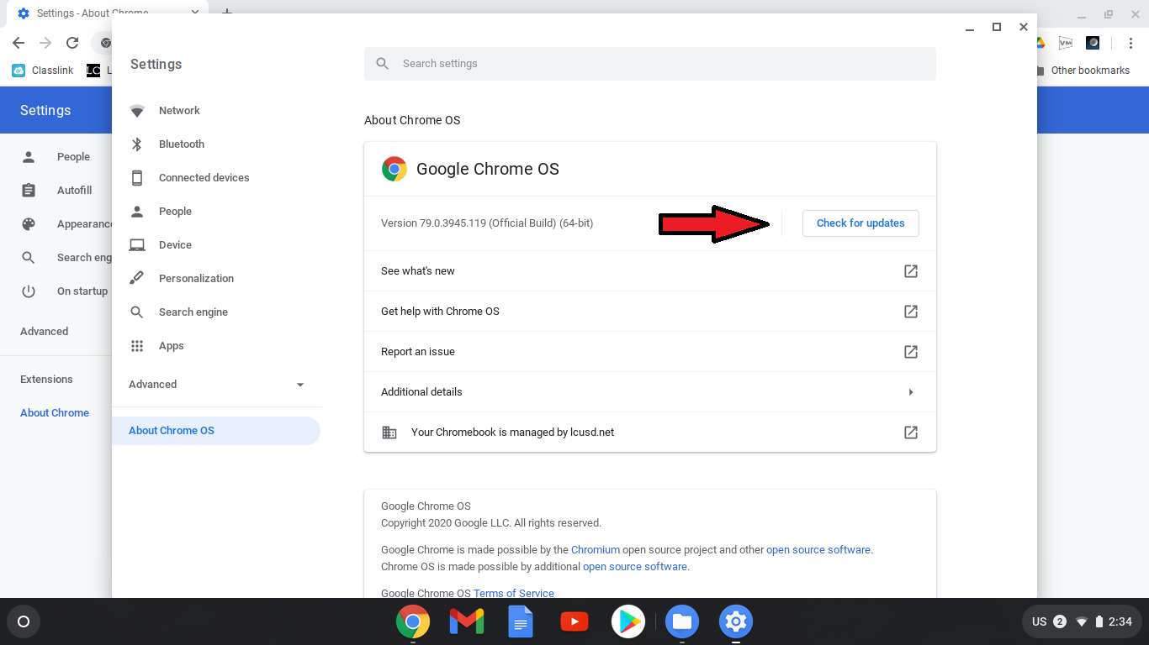Click People in the background Chrome settings
Viewport: 1149px width, 645px height.
pos(73,157)
